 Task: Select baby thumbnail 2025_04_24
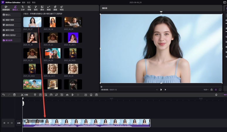73,69
